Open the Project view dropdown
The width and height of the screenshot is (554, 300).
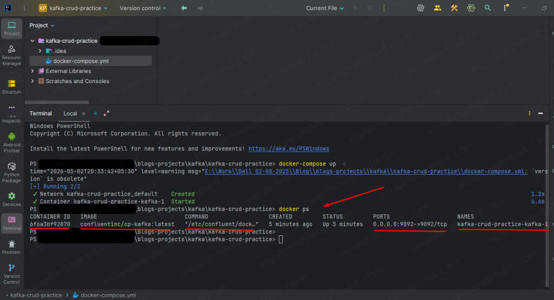coord(42,25)
